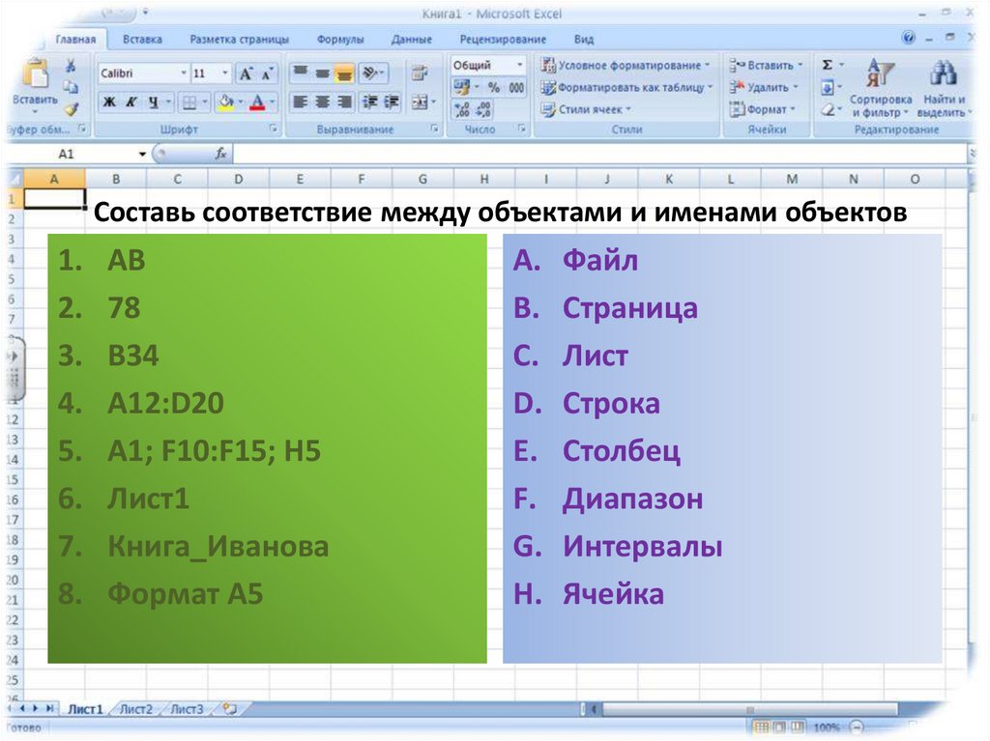Open the Формулы ribbon tab
Screen dimensions: 990x741
click(x=340, y=40)
